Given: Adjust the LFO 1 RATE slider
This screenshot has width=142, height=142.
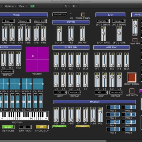Looking at the screenshot, I should (x=103, y=34).
